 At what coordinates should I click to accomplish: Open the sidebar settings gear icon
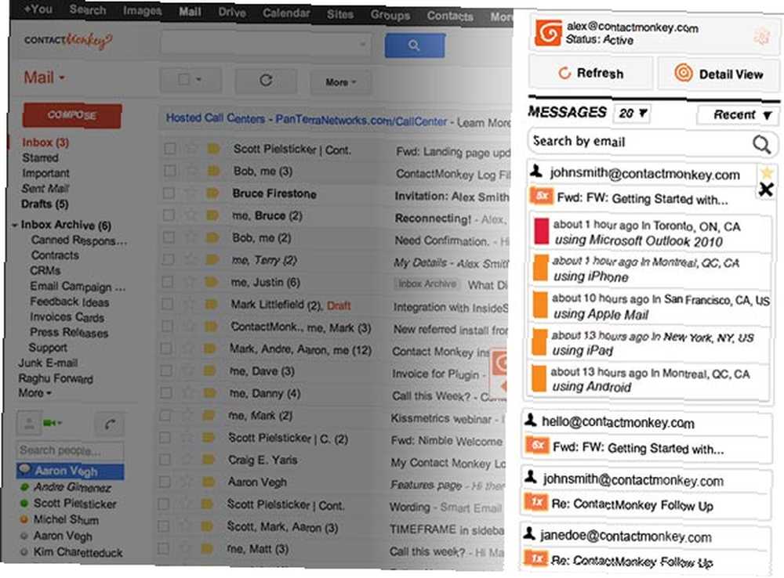pyautogui.click(x=762, y=37)
